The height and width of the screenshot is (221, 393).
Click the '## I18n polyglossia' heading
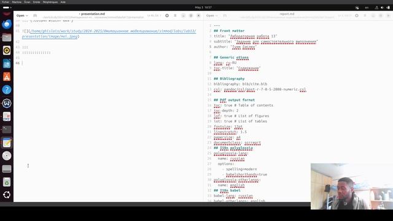point(233,148)
